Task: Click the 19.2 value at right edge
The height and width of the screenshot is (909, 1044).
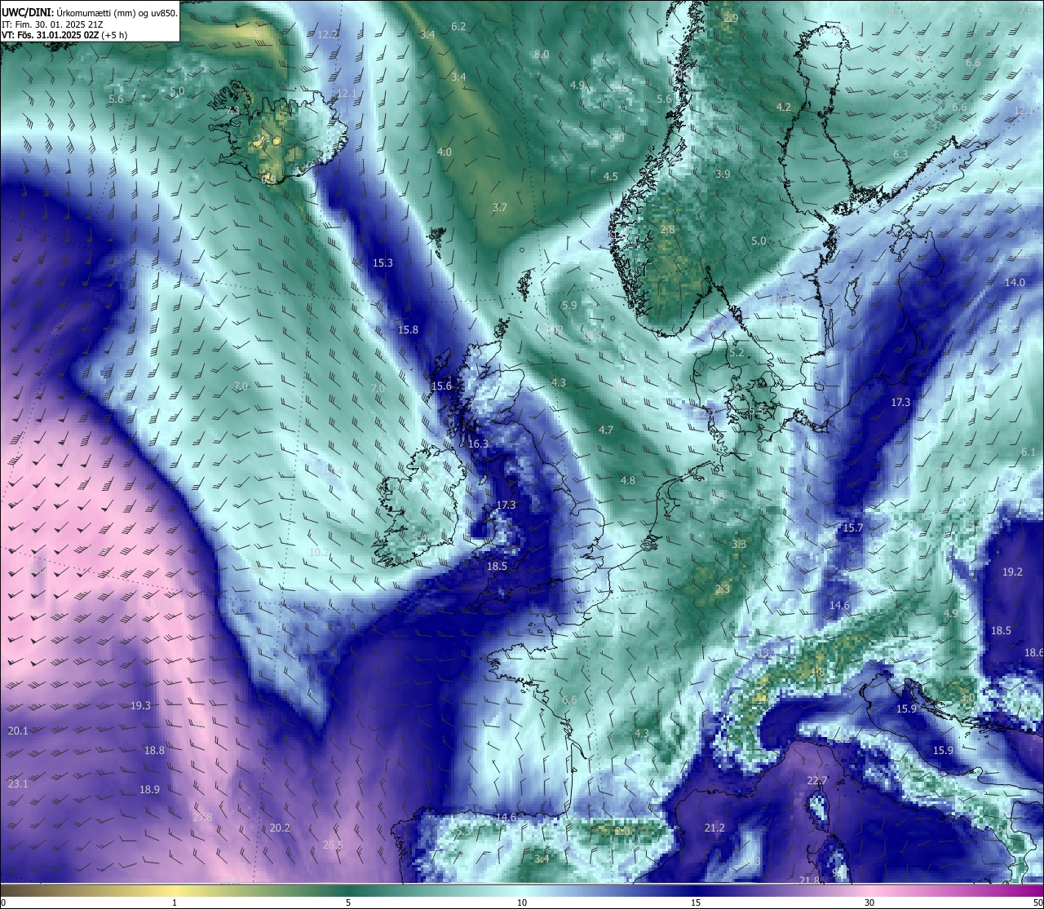Action: pos(1012,571)
